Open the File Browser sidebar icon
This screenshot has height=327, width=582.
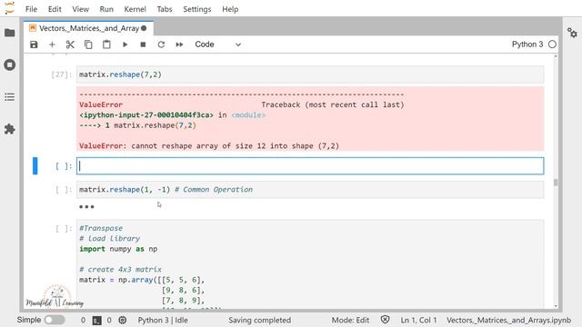coord(10,33)
